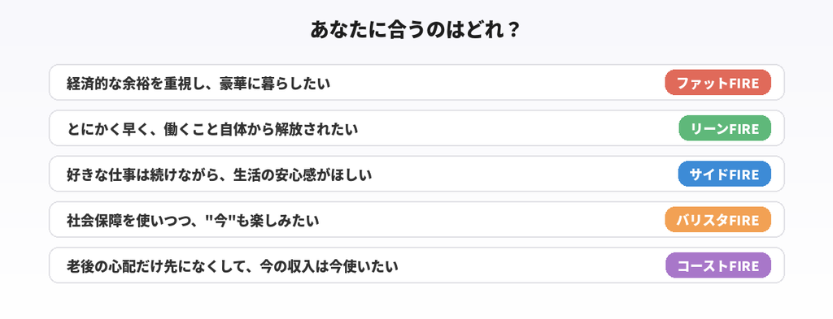This screenshot has height=319, width=833.
Task: Select row text 経済的な余裕を重視し、豪華に暮らしたい
Action: click(x=198, y=83)
